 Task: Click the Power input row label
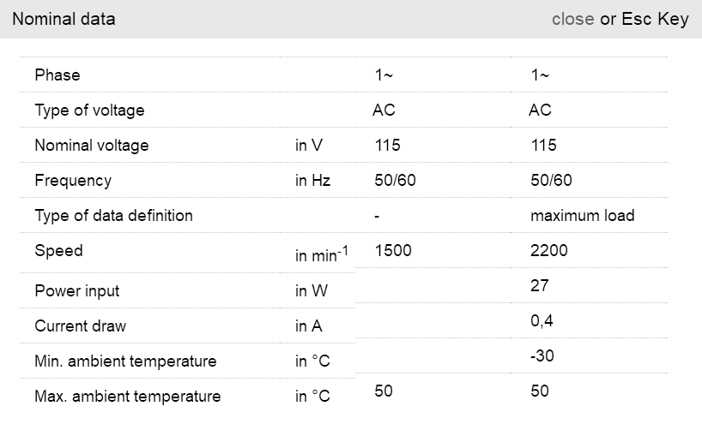(x=77, y=291)
